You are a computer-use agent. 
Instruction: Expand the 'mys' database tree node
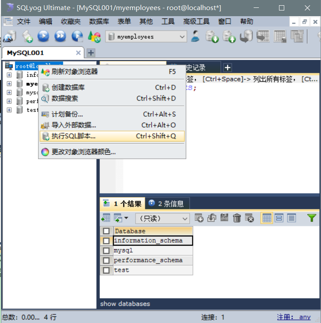point(9,92)
